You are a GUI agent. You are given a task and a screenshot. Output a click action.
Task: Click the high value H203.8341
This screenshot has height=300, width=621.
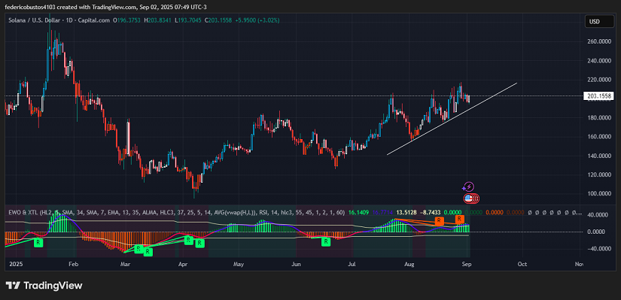coord(158,20)
